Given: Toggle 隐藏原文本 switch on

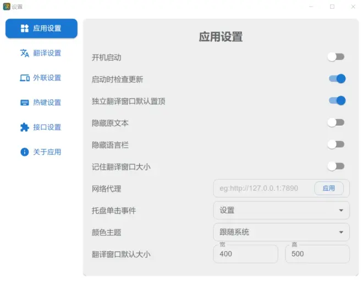Looking at the screenshot, I should tap(336, 122).
